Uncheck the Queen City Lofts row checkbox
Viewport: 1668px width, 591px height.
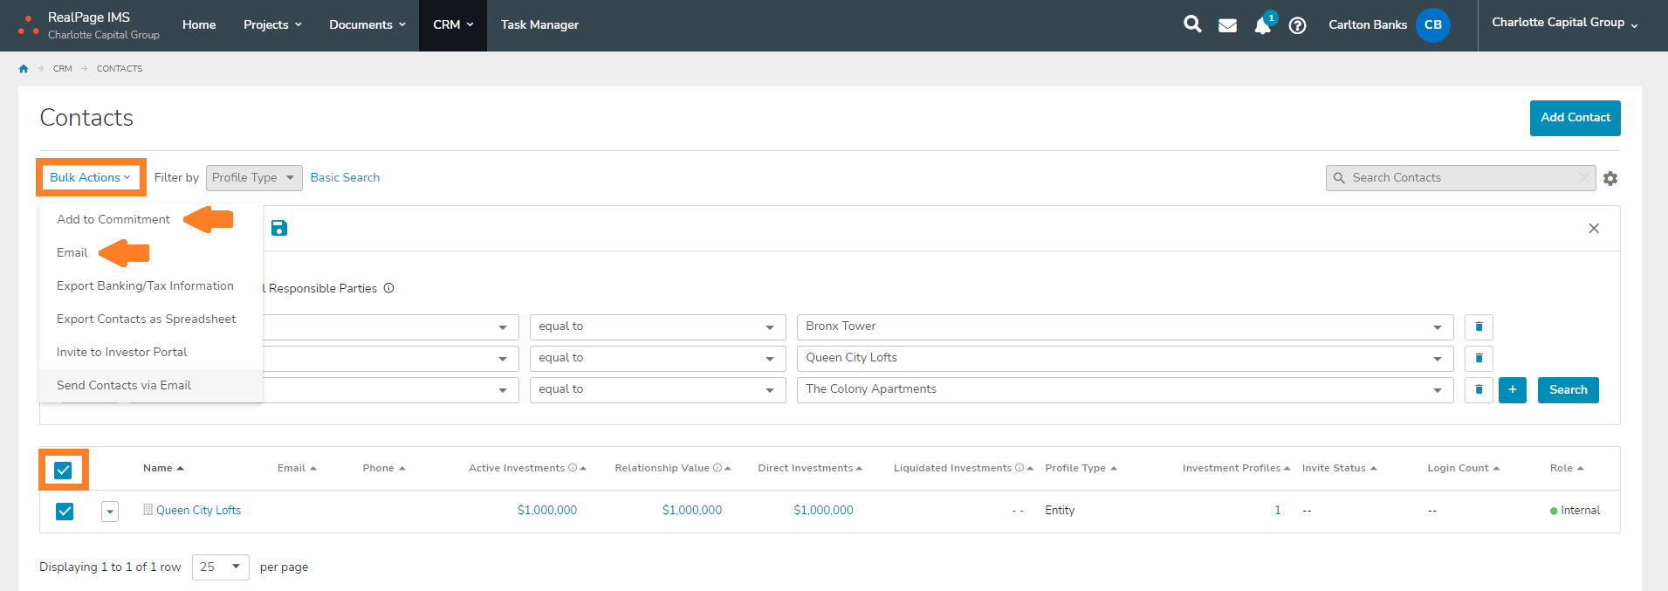(x=65, y=512)
